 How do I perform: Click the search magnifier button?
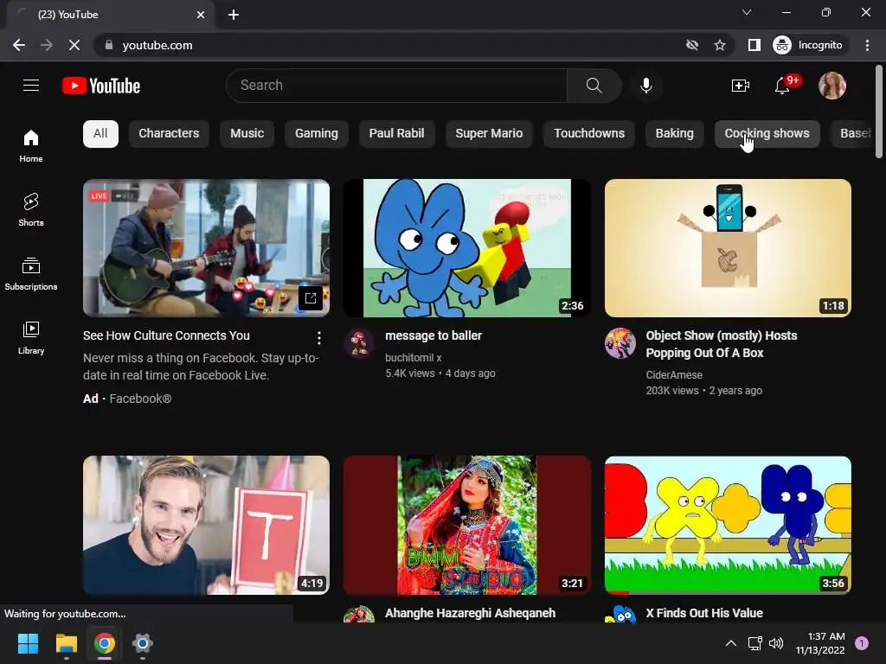(594, 86)
